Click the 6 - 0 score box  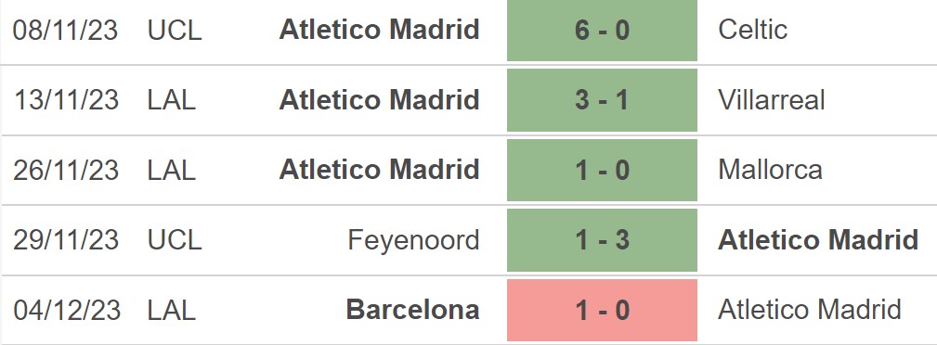click(602, 30)
